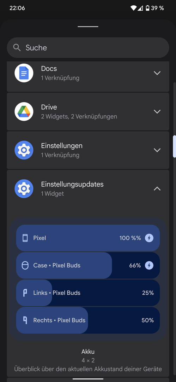
Task: Select the Case Pixel Buds 66% bar
Action: pos(88,265)
